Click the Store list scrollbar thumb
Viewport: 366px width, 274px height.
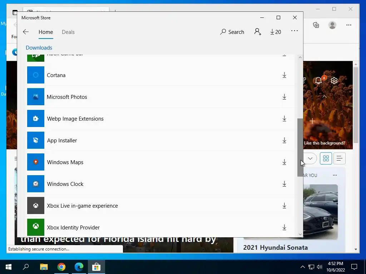coord(300,147)
